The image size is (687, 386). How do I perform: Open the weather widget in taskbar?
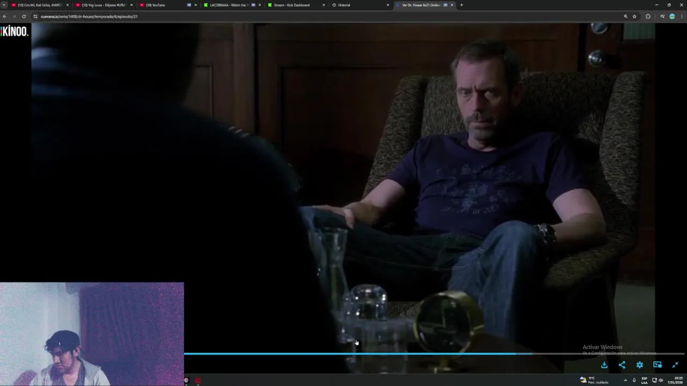click(594, 380)
